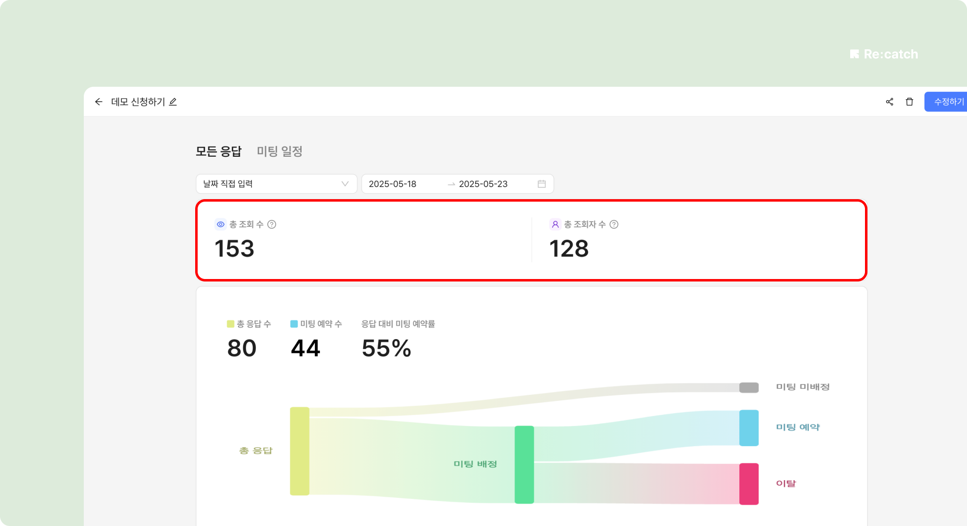The width and height of the screenshot is (967, 526).
Task: Click the eye icon beside 총 조회 수
Action: click(x=221, y=224)
